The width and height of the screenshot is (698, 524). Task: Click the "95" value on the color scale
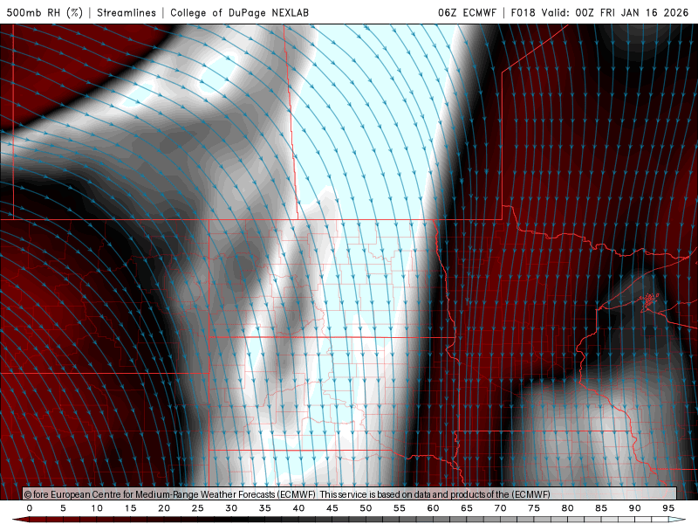[x=668, y=508]
